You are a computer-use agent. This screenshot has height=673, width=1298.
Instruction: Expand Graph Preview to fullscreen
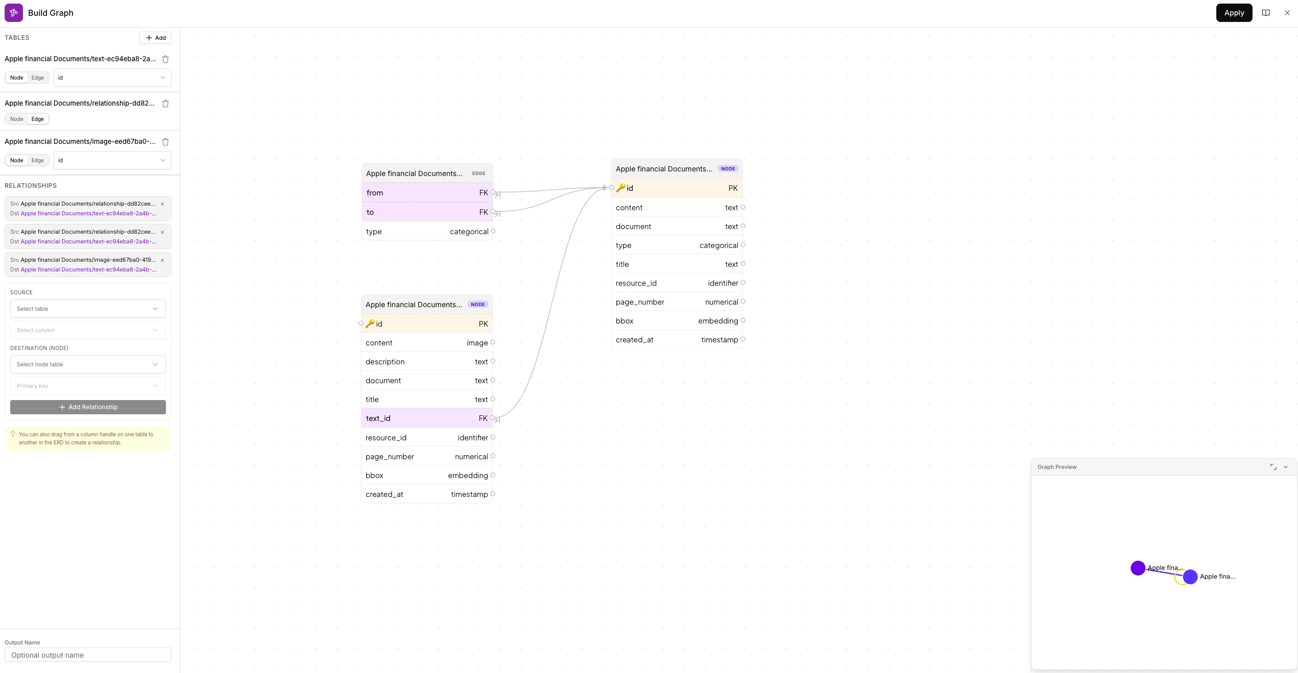pyautogui.click(x=1272, y=467)
